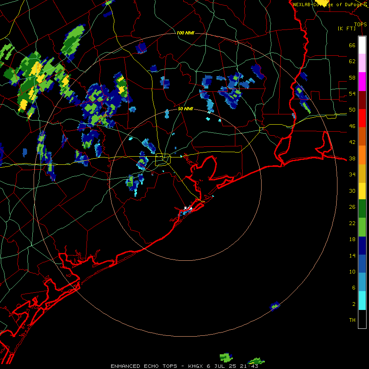369x369 pixels.
Task: Click the '38' legend label
Action: click(x=352, y=158)
